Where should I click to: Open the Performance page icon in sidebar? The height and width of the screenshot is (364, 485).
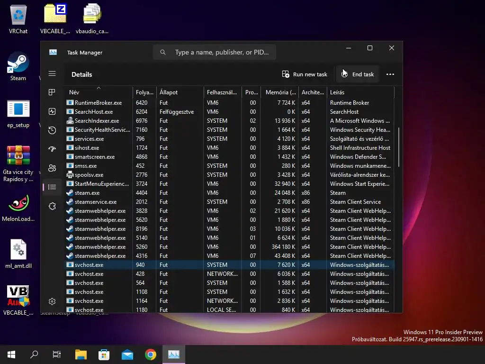tap(52, 111)
